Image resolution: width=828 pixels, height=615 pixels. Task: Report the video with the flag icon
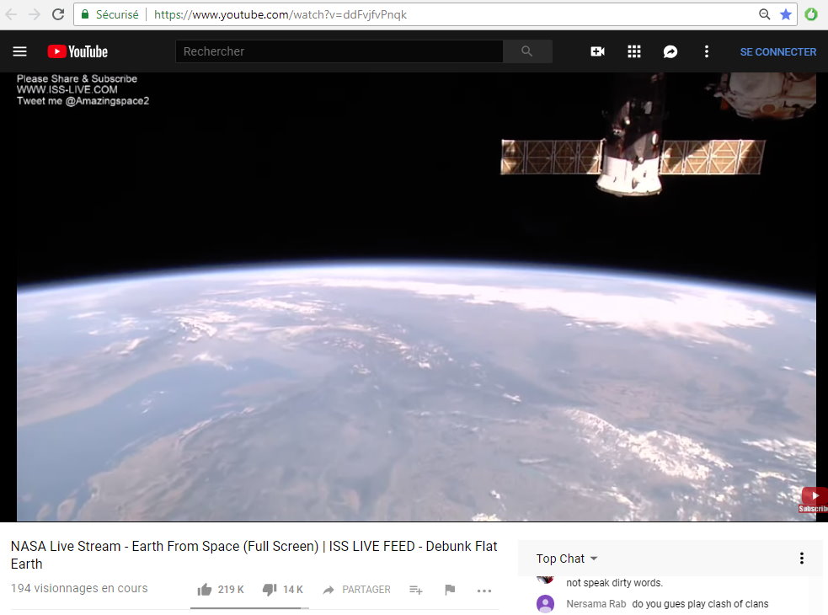click(x=450, y=590)
